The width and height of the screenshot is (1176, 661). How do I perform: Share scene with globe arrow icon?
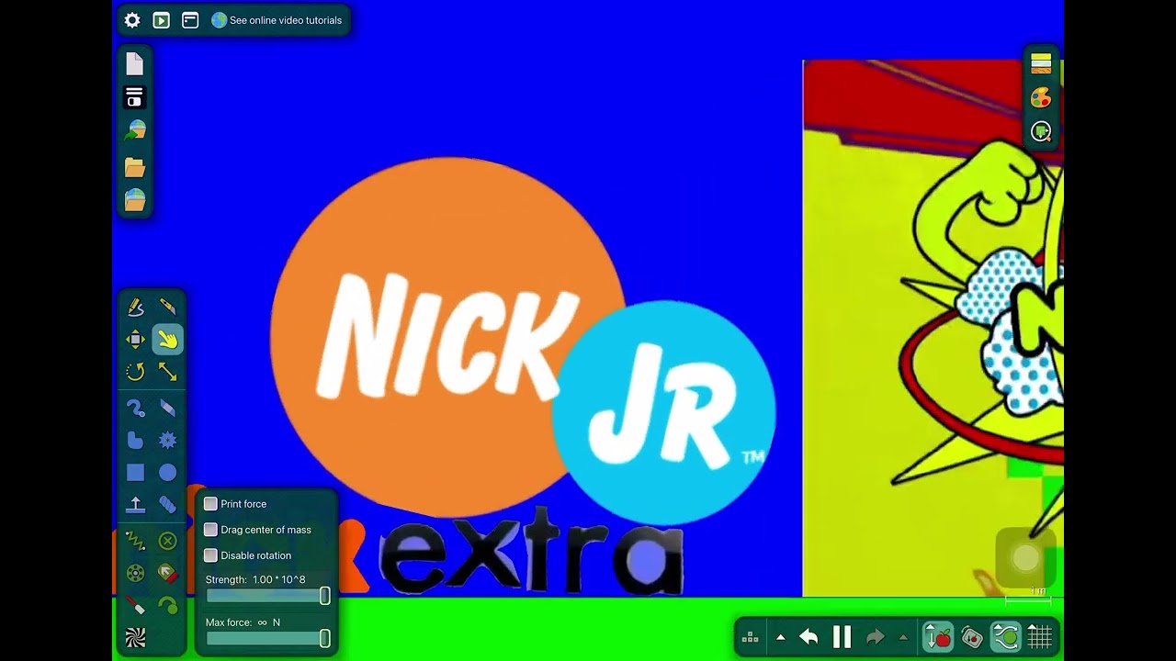pos(135,130)
